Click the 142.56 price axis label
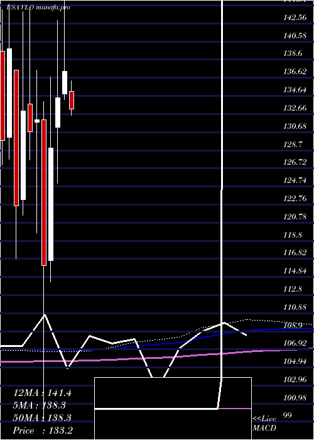314x440 pixels. (x=295, y=18)
